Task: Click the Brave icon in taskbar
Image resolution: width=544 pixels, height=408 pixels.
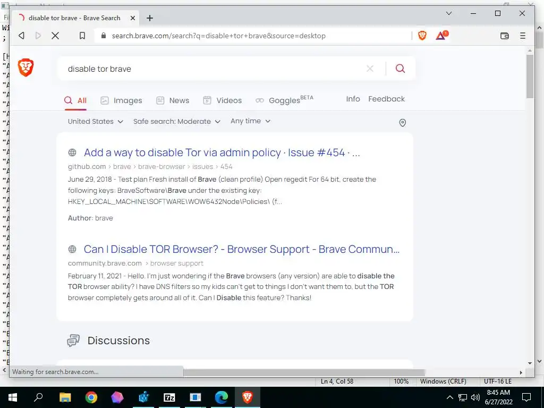Action: pyautogui.click(x=248, y=397)
